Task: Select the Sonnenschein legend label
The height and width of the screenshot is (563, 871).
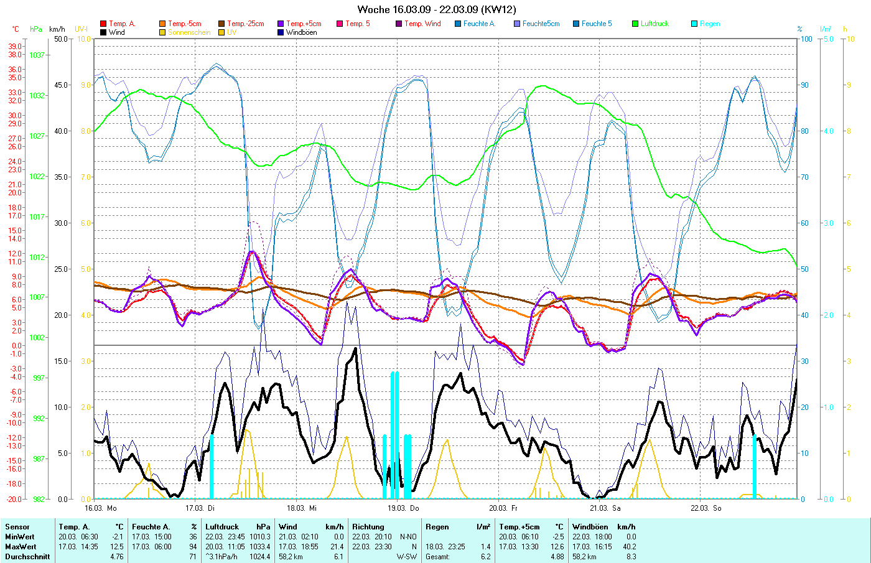Action: [x=189, y=32]
